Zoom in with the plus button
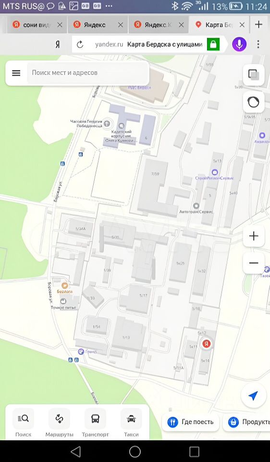 point(254,236)
